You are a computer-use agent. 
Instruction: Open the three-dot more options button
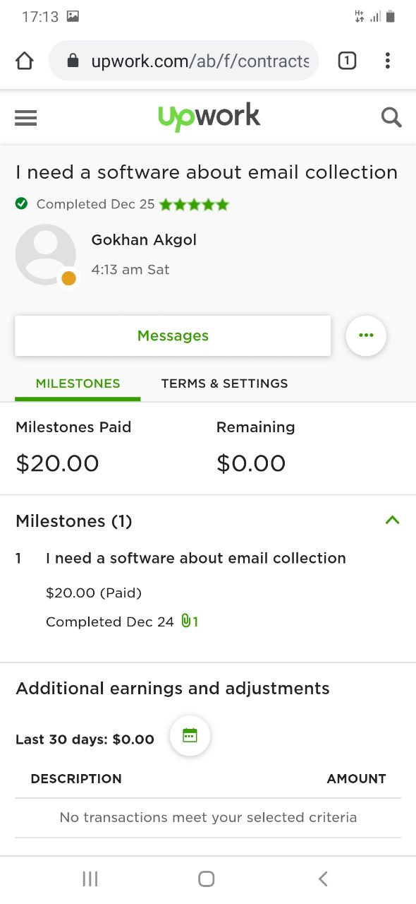pos(366,335)
